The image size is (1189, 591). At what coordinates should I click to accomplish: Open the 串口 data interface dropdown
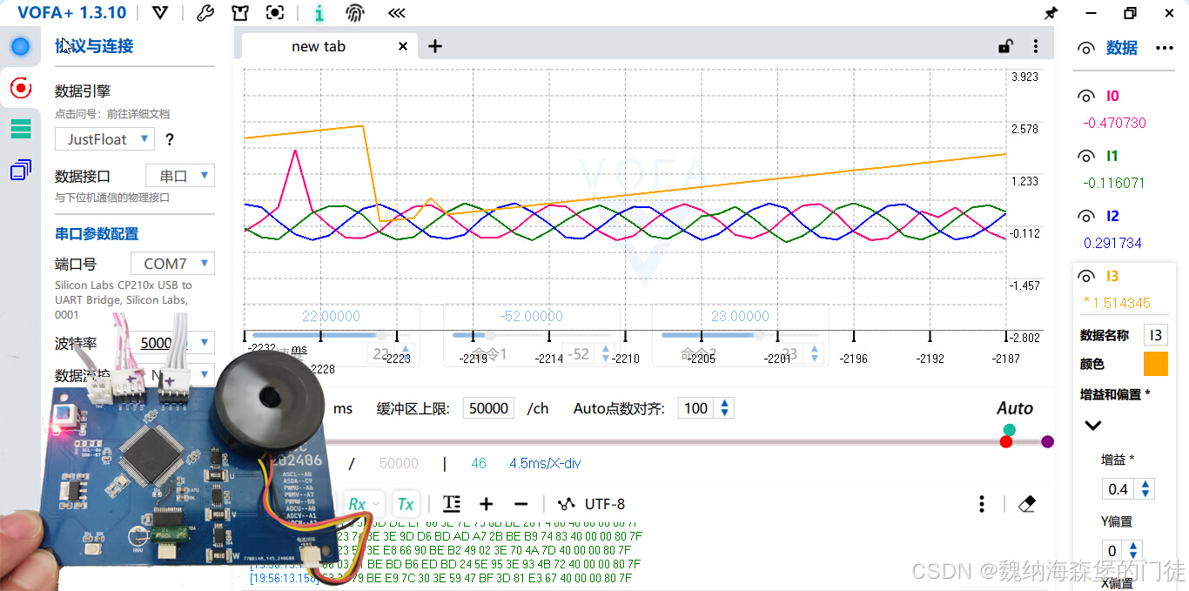coord(180,176)
